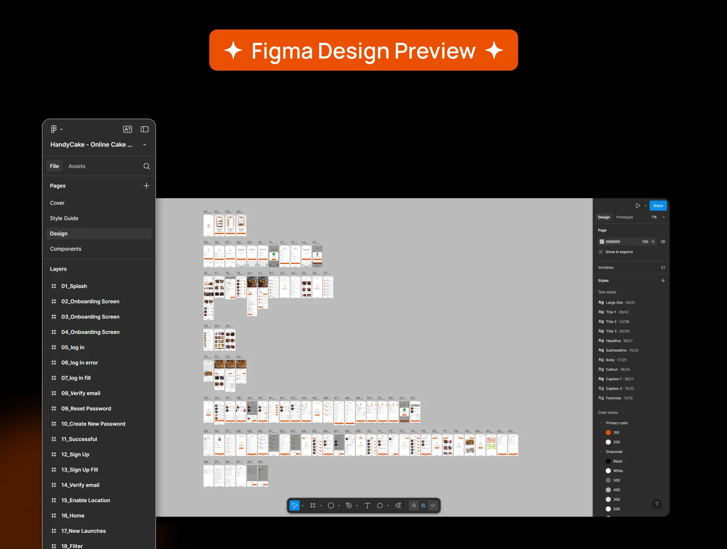The height and width of the screenshot is (549, 727).
Task: Select the Ellipse shape tool
Action: coord(331,505)
